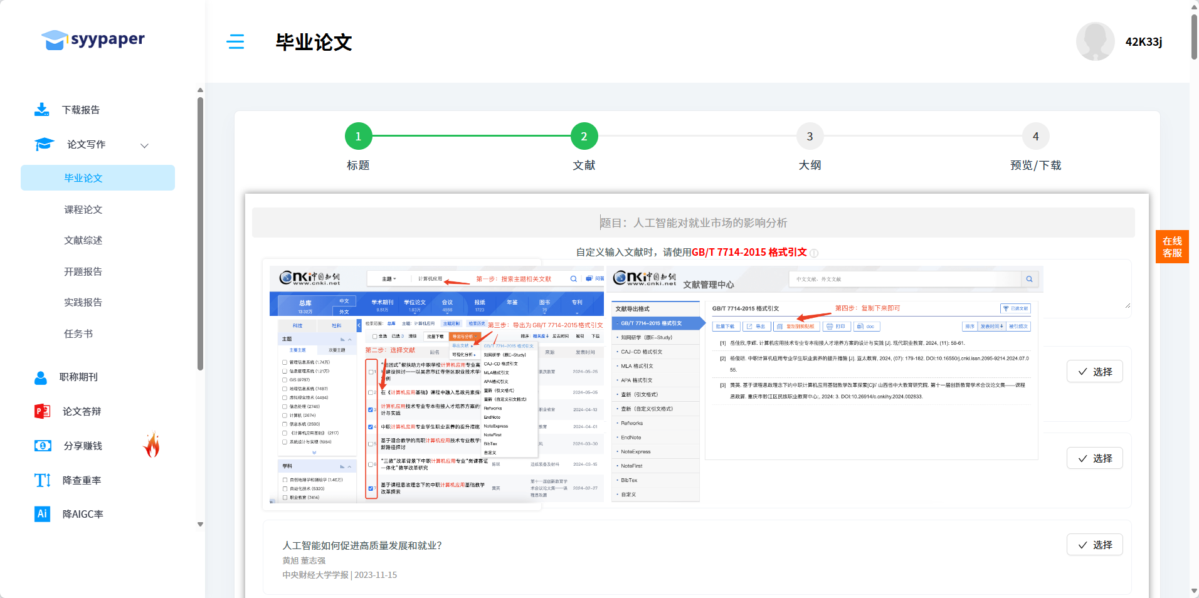
Task: Click the article title 人工智能如何促进高质量发展和就业?
Action: [x=362, y=545]
